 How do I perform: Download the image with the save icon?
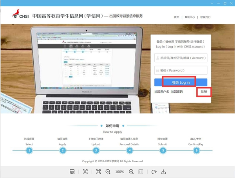tap(164, 172)
